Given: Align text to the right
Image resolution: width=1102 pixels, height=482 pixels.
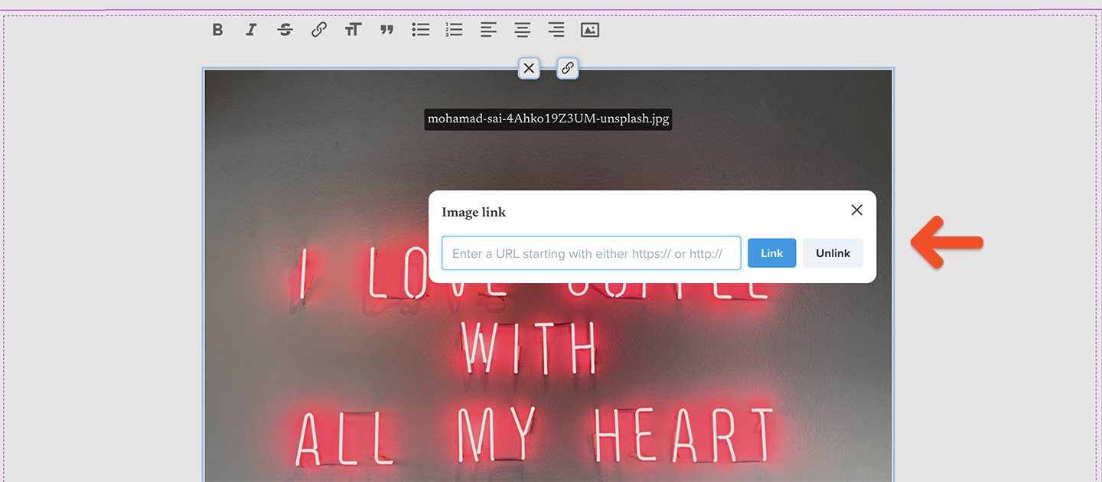Looking at the screenshot, I should pyautogui.click(x=555, y=30).
